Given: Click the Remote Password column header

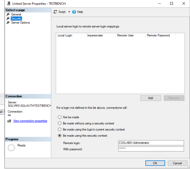Looking at the screenshot, I should coord(160,36).
